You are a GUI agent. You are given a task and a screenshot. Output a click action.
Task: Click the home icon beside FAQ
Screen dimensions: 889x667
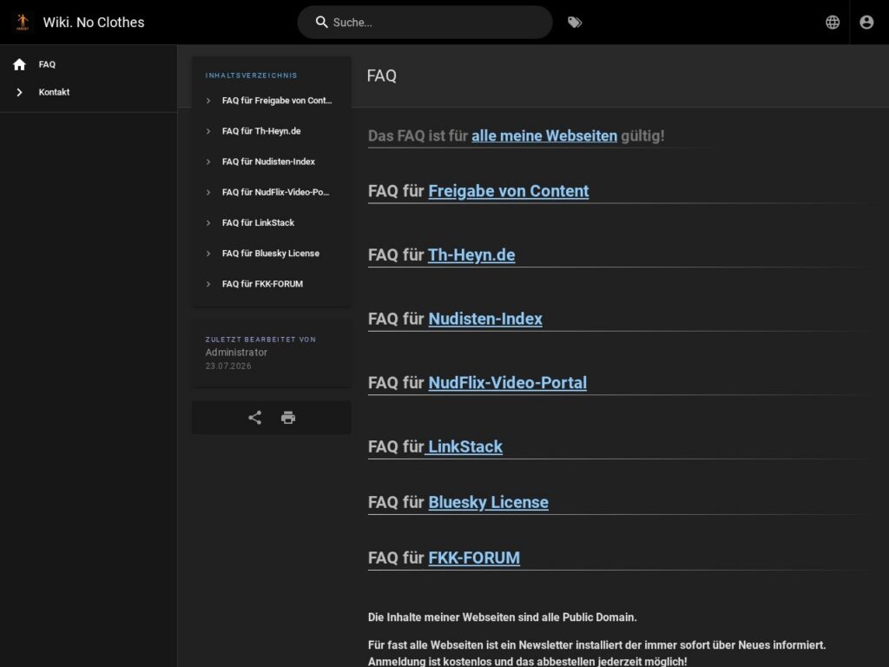(19, 64)
